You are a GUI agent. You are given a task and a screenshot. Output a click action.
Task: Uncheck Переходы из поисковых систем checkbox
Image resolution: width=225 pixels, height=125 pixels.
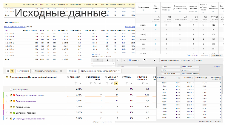click(11, 95)
